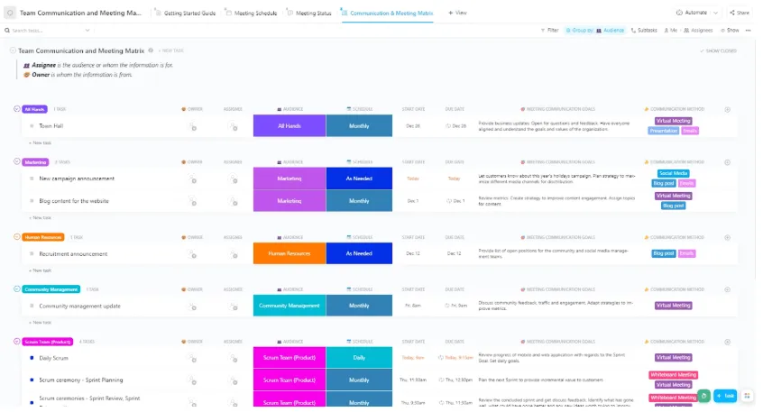Click the Share icon button
This screenshot has height=412, width=763.
[732, 13]
